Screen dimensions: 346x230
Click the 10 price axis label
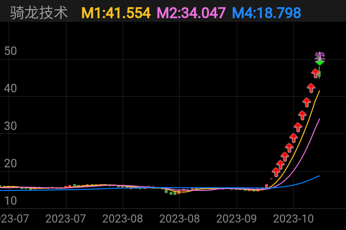[10, 201]
